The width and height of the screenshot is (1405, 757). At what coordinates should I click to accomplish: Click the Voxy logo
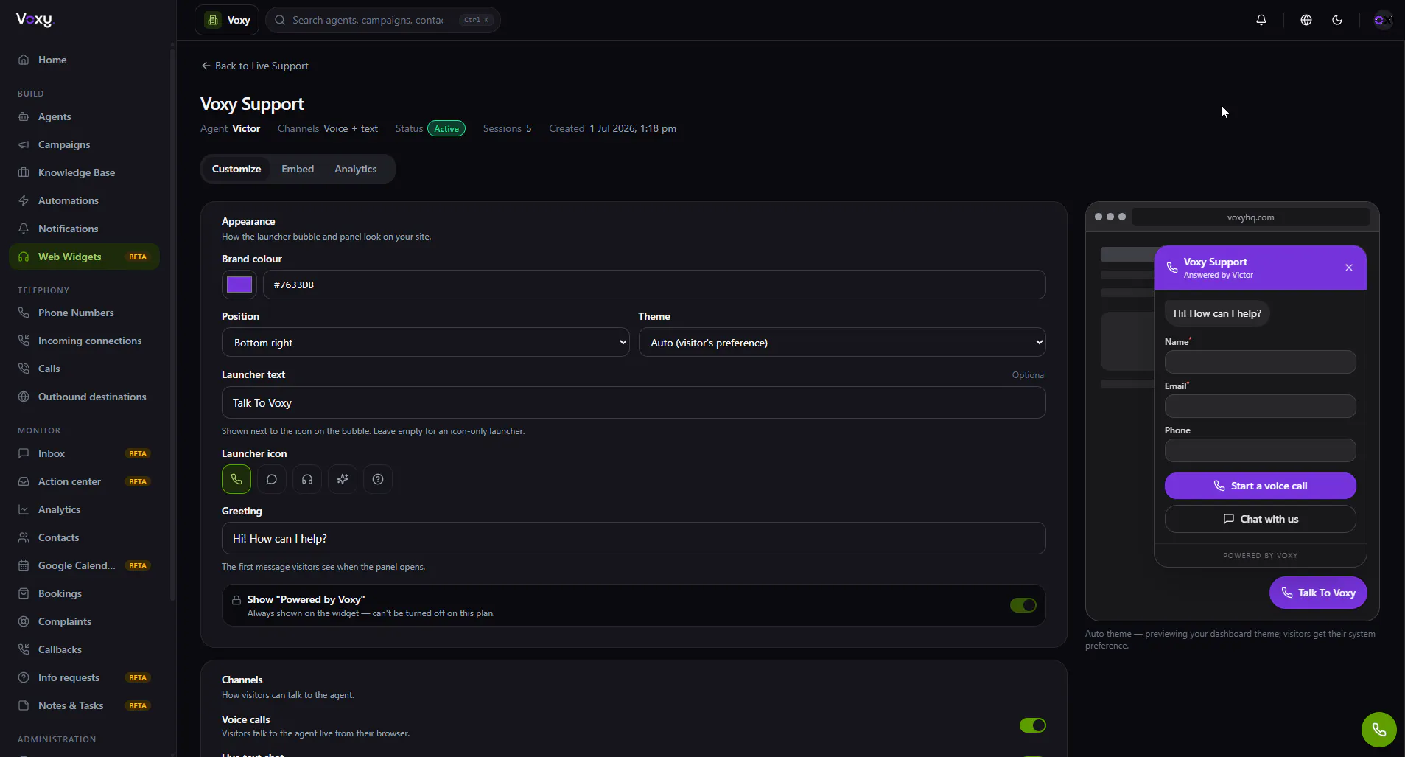tap(35, 20)
